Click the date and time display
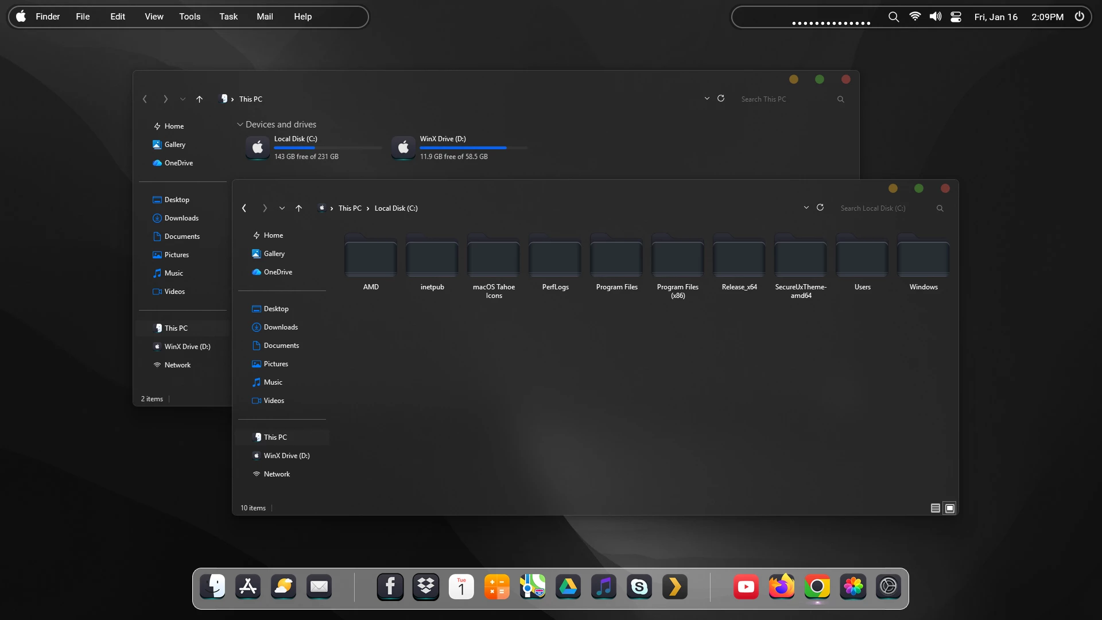 click(x=1019, y=17)
